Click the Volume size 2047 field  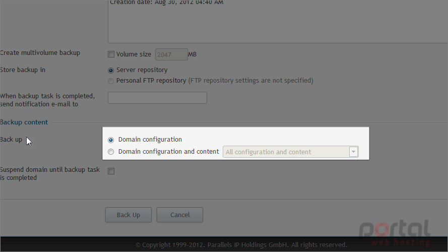tap(171, 54)
